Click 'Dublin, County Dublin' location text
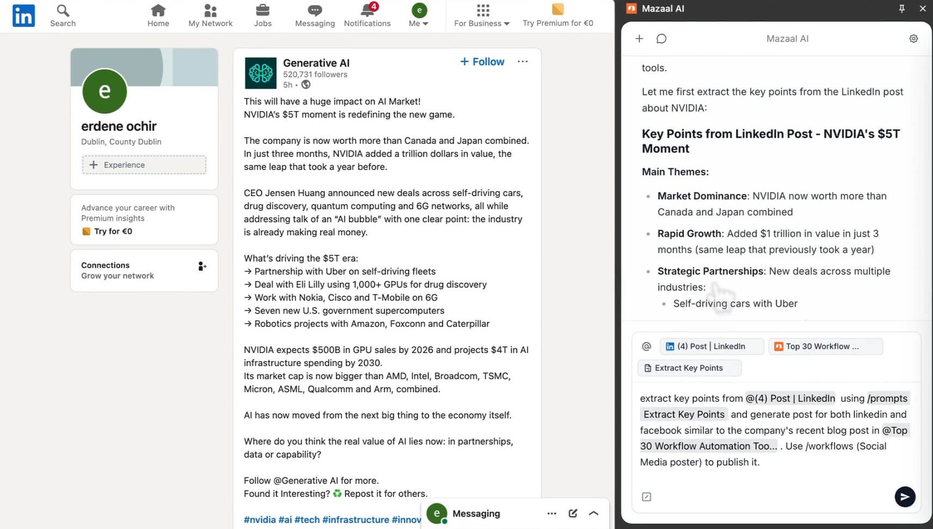 point(121,142)
